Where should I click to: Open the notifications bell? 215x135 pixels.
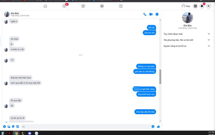coord(202,6)
